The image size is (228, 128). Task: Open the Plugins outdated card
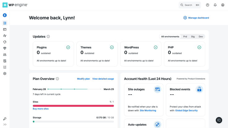[x=53, y=54]
